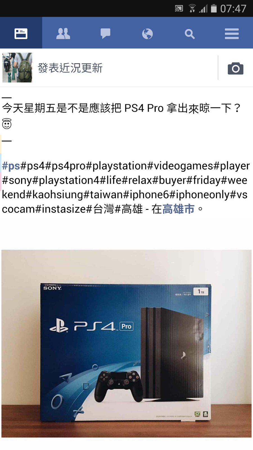Open the Messages chat bubble icon
The width and height of the screenshot is (253, 450).
coord(105,34)
